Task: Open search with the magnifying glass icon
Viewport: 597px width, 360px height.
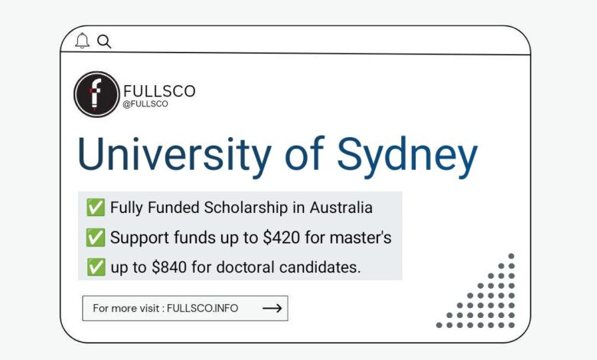Action: pyautogui.click(x=104, y=41)
